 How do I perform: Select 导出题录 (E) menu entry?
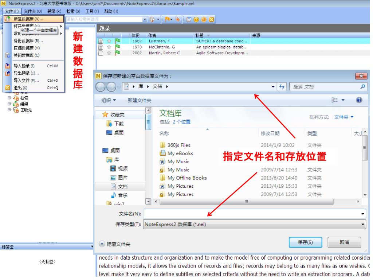(x=34, y=73)
